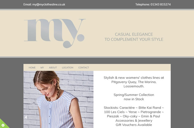
Task: Click the slideshow photo of the woman in the striped top
Action: [58, 99]
